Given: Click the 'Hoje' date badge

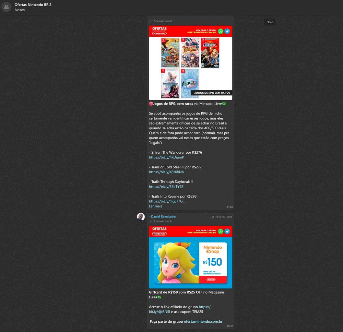Looking at the screenshot, I should tap(270, 22).
